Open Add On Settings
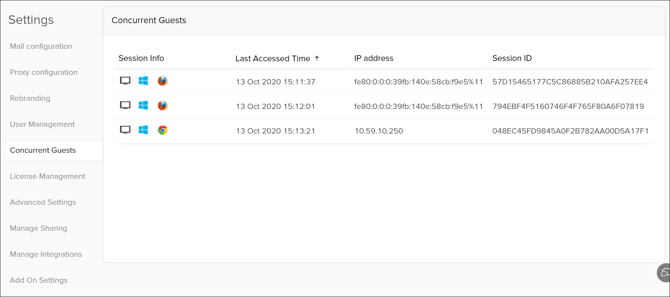 tap(39, 280)
